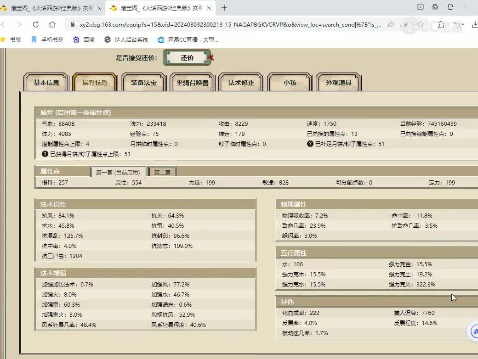
Task: Click the 致命几率: 23.9% entry
Action: 304,225
